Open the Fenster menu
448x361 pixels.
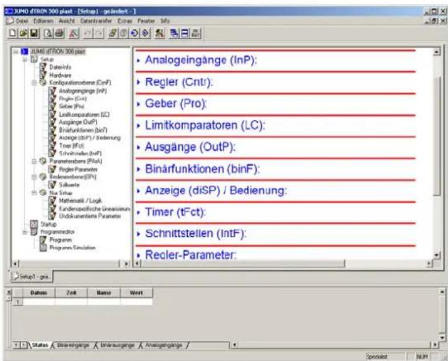click(146, 21)
